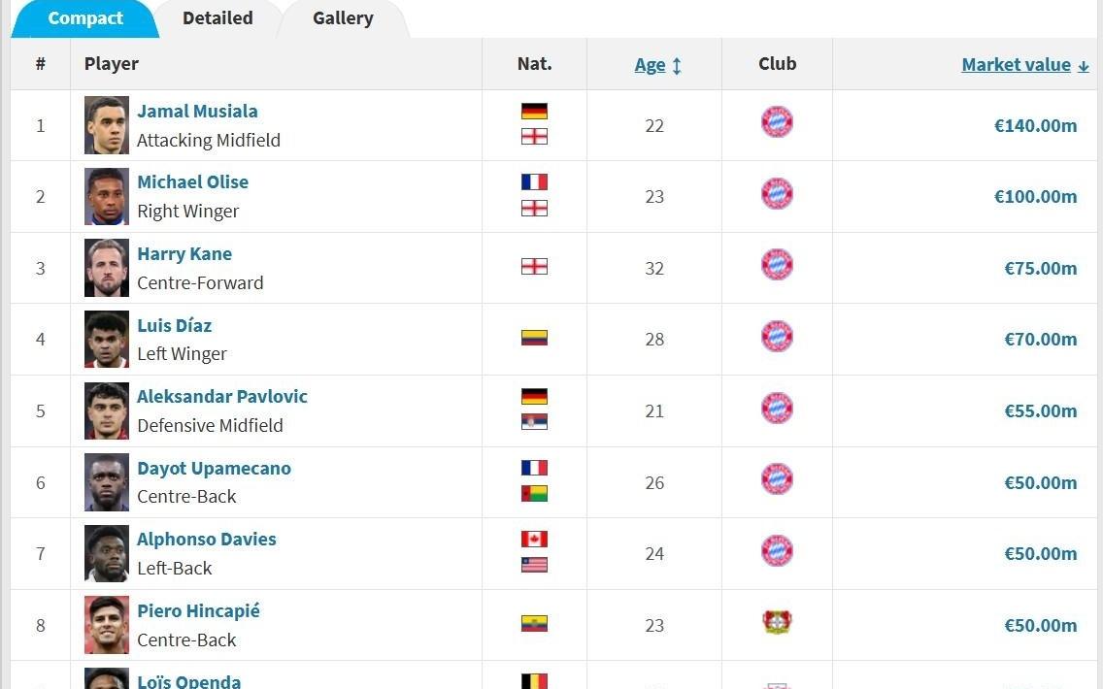The width and height of the screenshot is (1103, 689).
Task: Click Bayer Leverkusen crest in Piero Hincapié row
Action: (x=777, y=622)
